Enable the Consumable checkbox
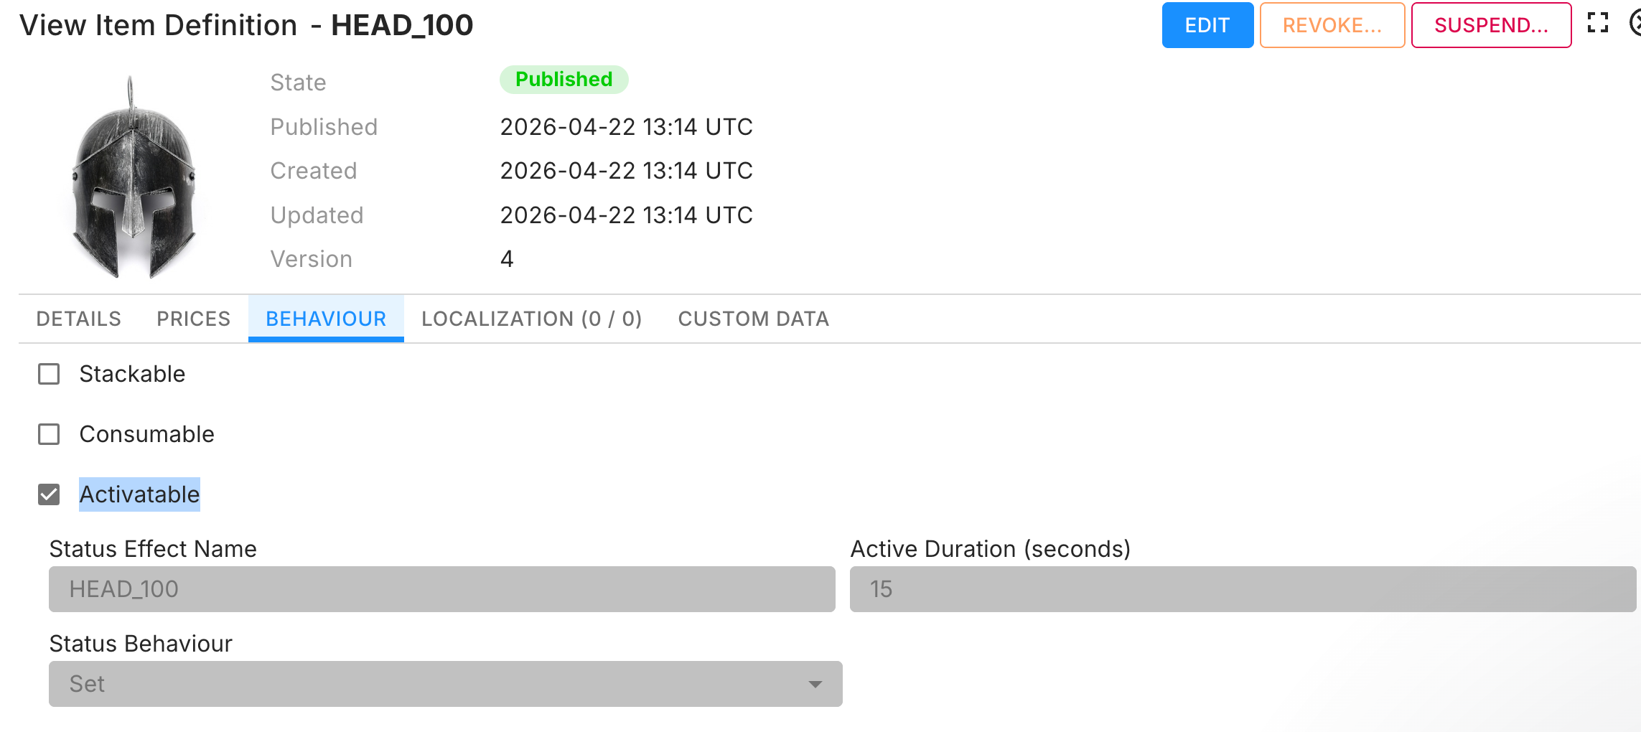1641x732 pixels. [x=49, y=434]
